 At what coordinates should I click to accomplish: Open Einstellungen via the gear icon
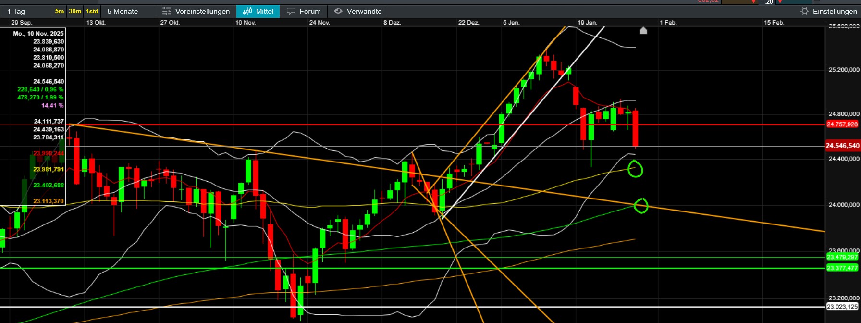[804, 11]
